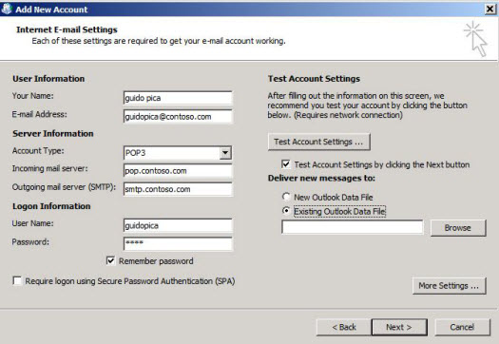This screenshot has height=344, width=499.
Task: Open the Account Type dropdown arrow
Action: [225, 153]
